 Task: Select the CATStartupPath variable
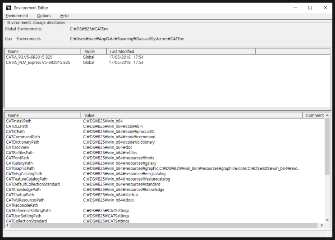coord(20,195)
